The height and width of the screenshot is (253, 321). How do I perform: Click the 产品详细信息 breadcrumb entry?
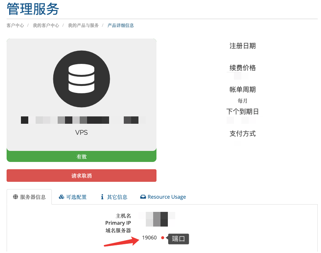[120, 26]
